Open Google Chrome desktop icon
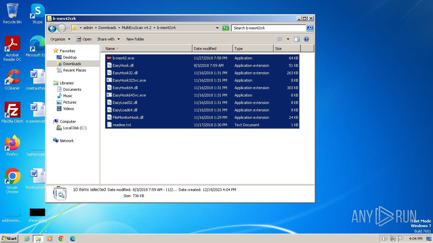 click(12, 181)
